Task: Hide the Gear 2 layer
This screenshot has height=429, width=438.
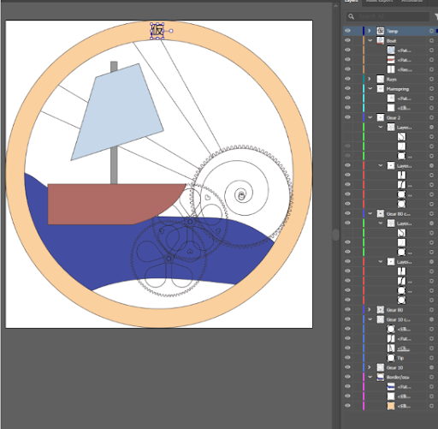Action: (x=347, y=117)
